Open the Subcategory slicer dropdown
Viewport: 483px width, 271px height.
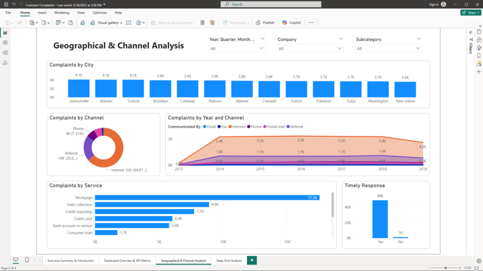pyautogui.click(x=417, y=48)
